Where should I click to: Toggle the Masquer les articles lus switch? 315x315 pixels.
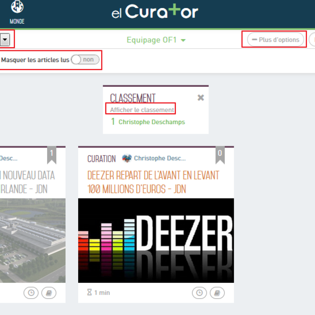pyautogui.click(x=85, y=60)
